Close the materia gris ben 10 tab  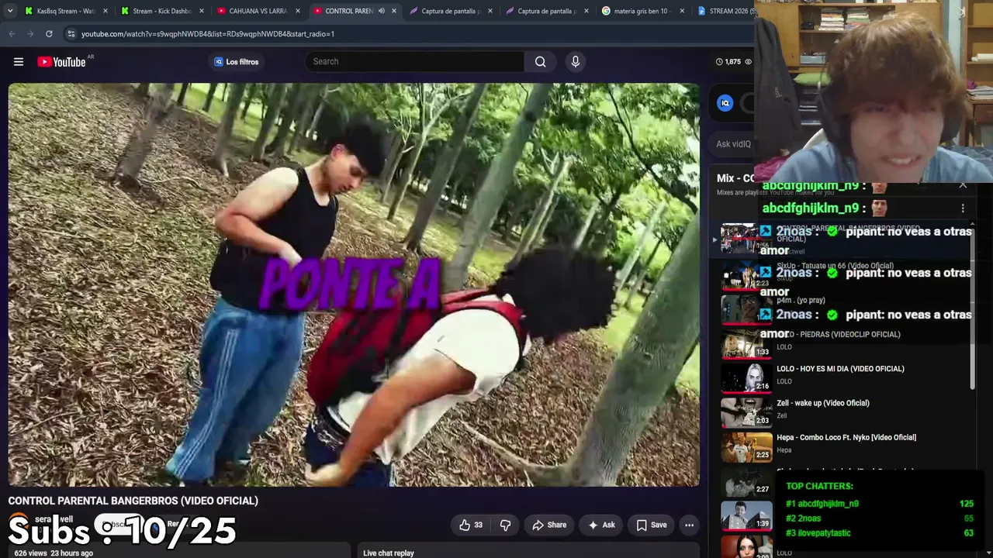682,11
